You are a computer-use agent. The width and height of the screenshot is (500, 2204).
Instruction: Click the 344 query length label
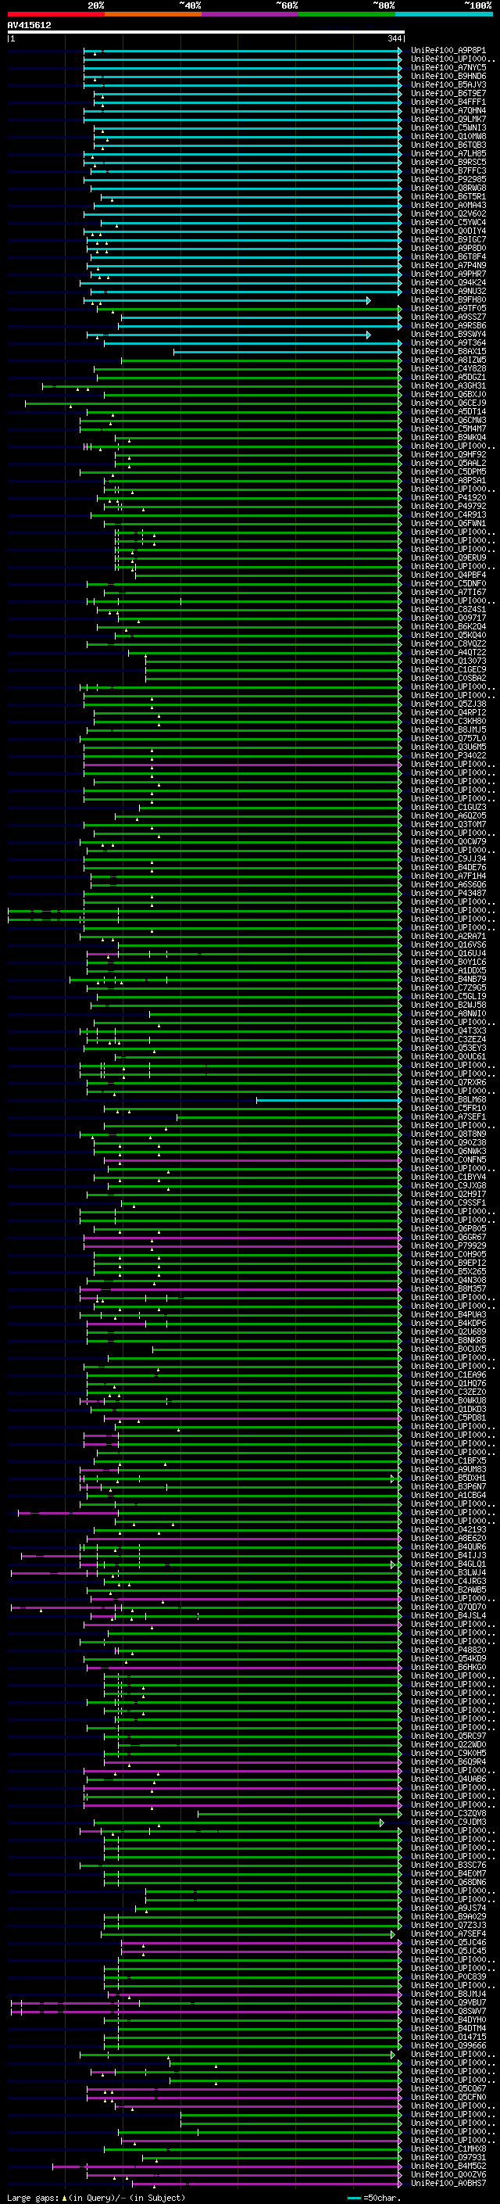[394, 38]
